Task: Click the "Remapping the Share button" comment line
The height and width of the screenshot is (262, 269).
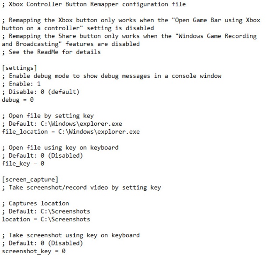Action: (x=129, y=36)
